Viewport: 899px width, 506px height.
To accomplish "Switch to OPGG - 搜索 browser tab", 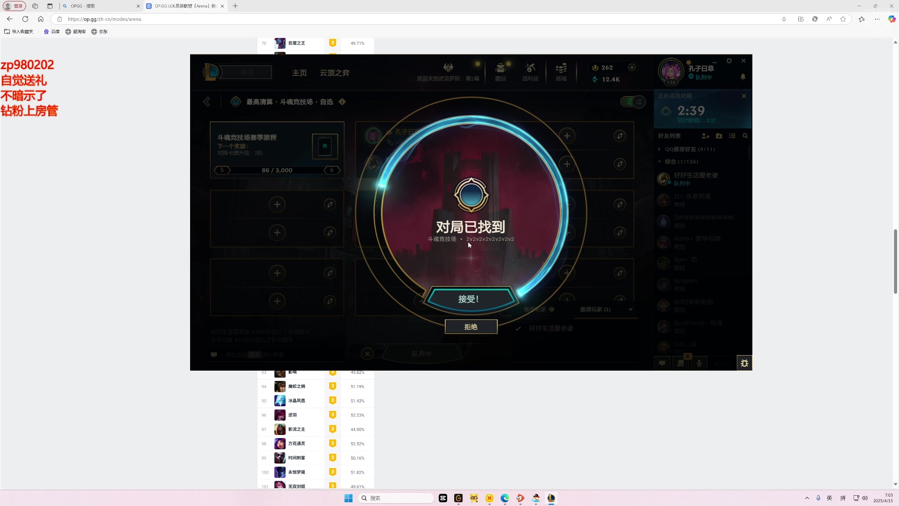I will (x=101, y=6).
